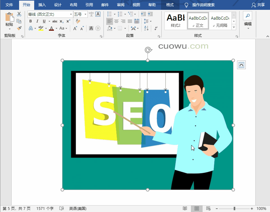Toggle center text alignment
The height and width of the screenshot is (212, 270).
pos(116,21)
